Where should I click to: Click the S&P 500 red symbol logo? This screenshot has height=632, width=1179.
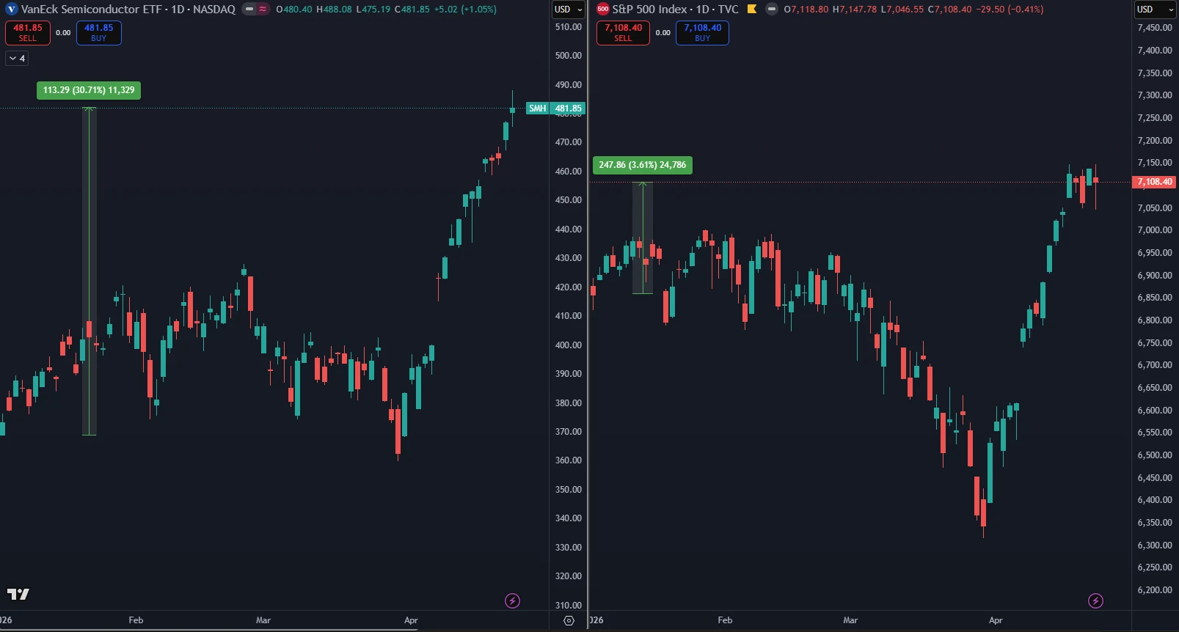pyautogui.click(x=602, y=10)
